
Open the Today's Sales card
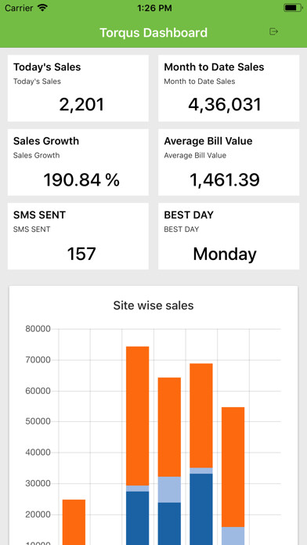pos(78,88)
